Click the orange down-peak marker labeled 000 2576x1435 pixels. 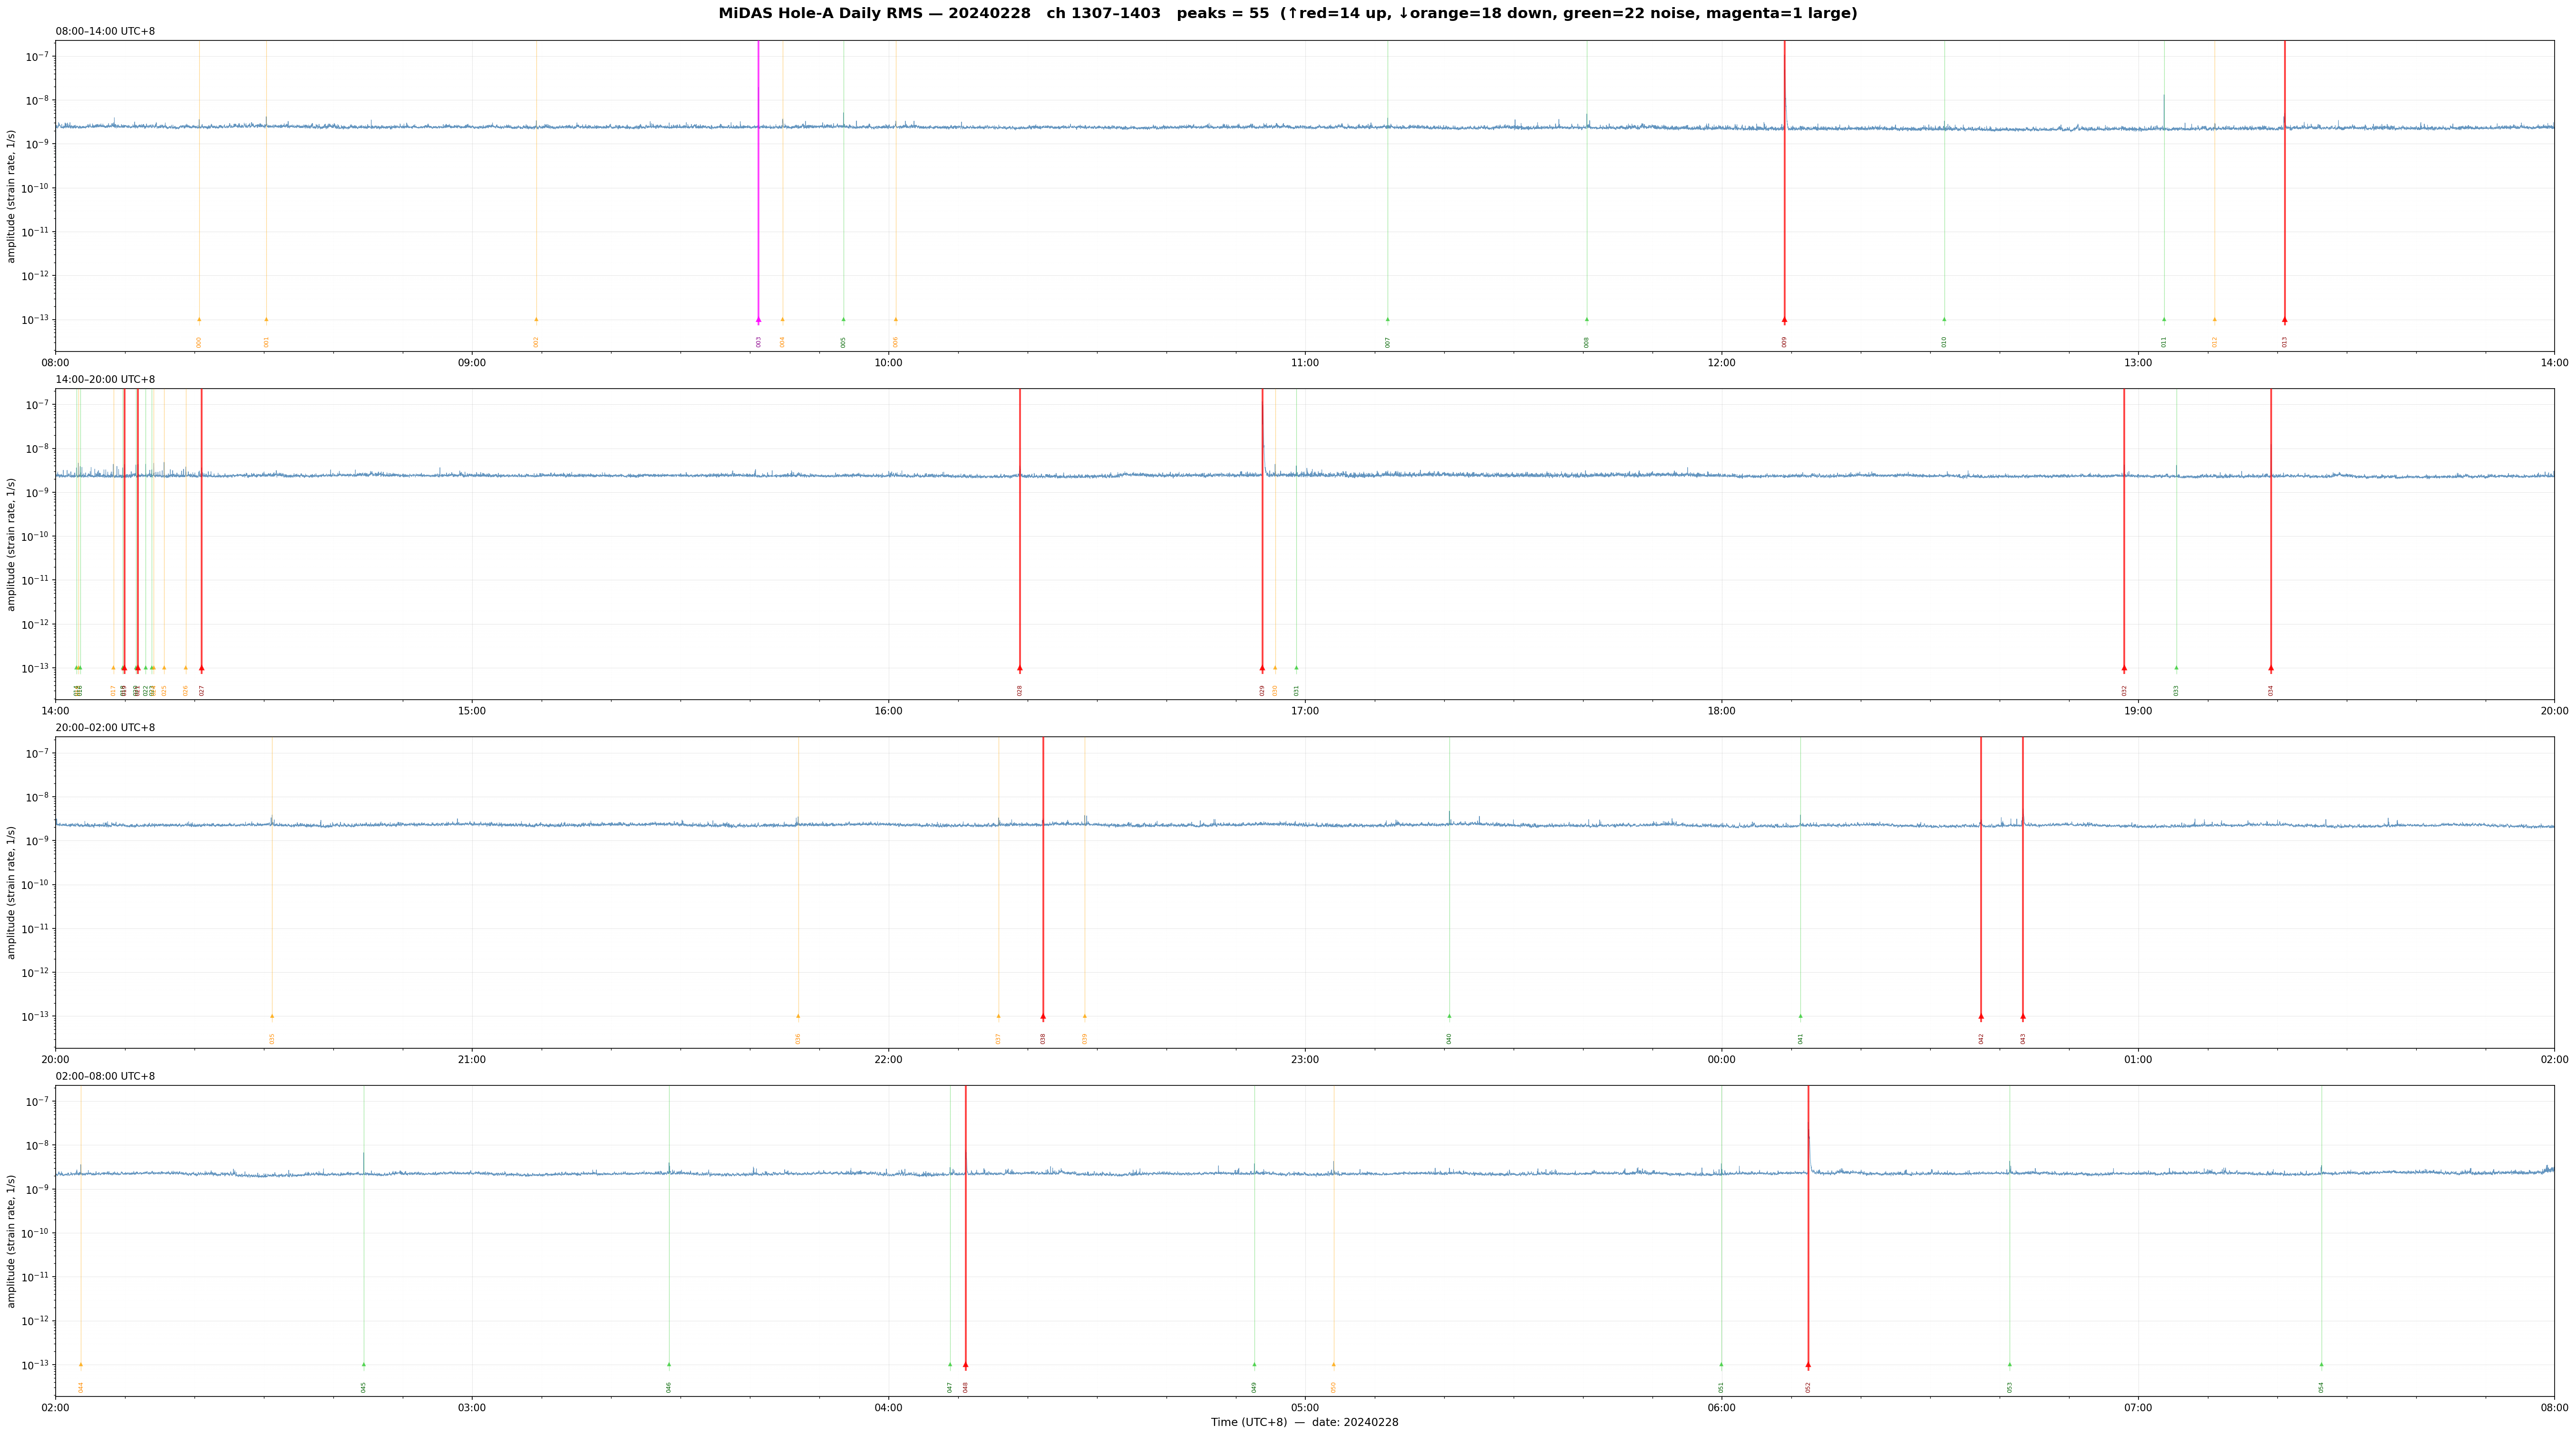point(199,320)
